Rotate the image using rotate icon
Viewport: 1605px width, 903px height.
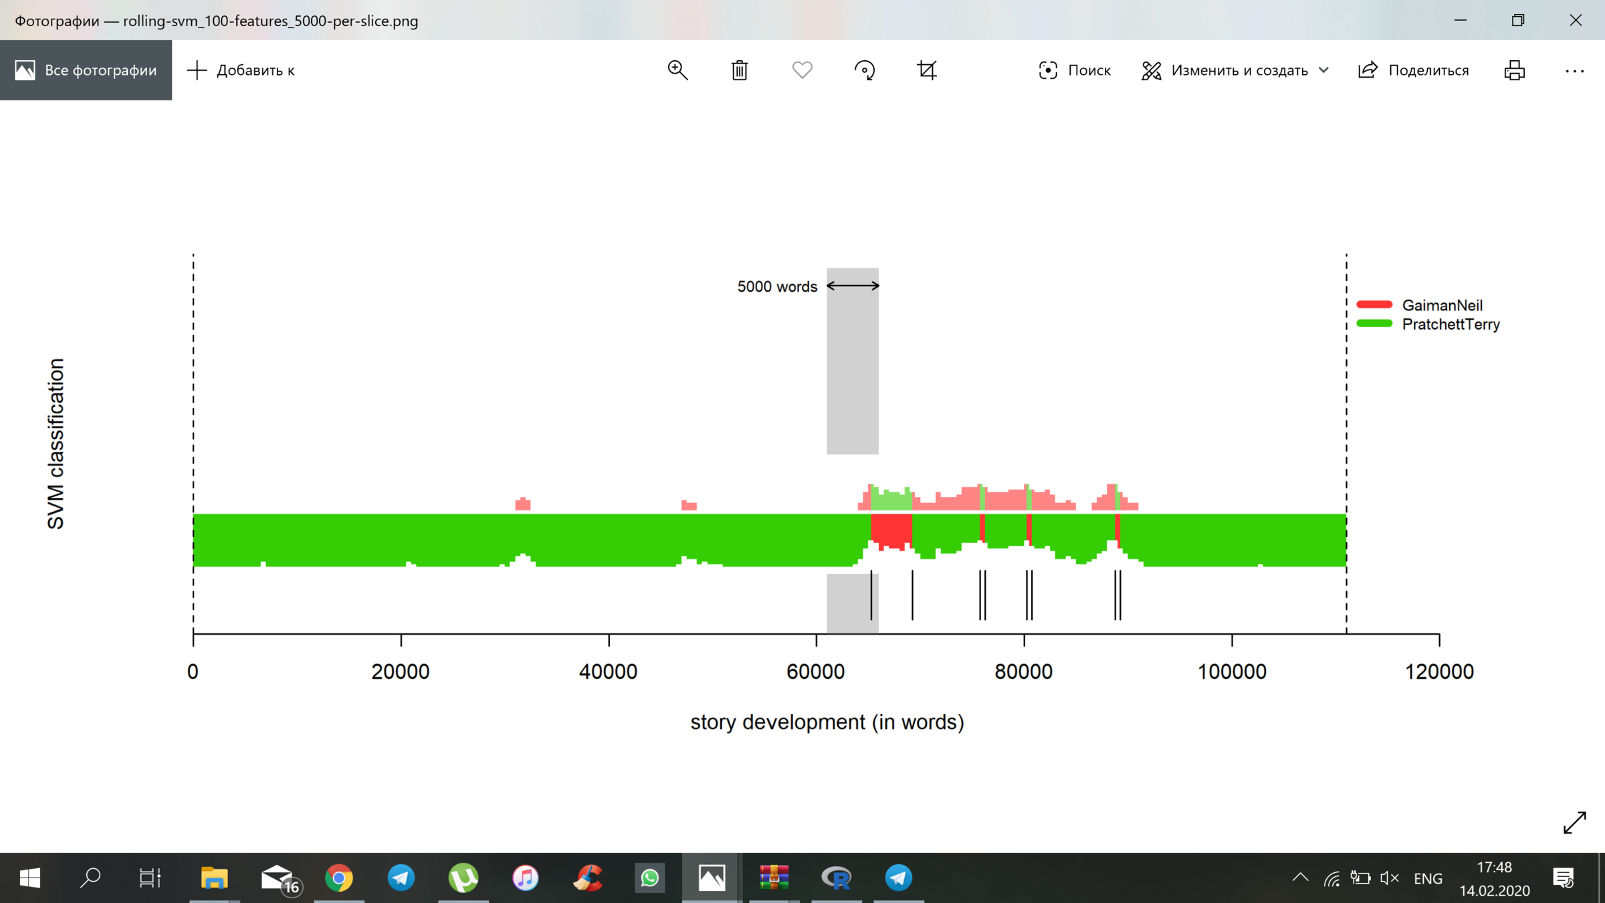click(x=864, y=70)
